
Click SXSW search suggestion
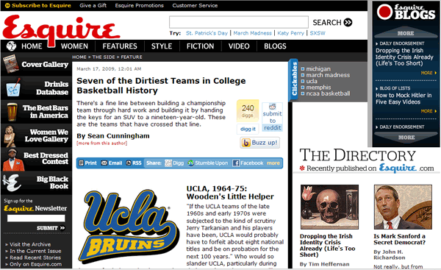coord(318,33)
